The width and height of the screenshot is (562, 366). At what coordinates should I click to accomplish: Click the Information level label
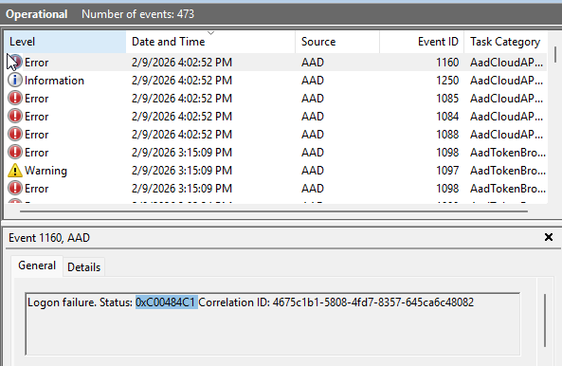[x=54, y=81]
